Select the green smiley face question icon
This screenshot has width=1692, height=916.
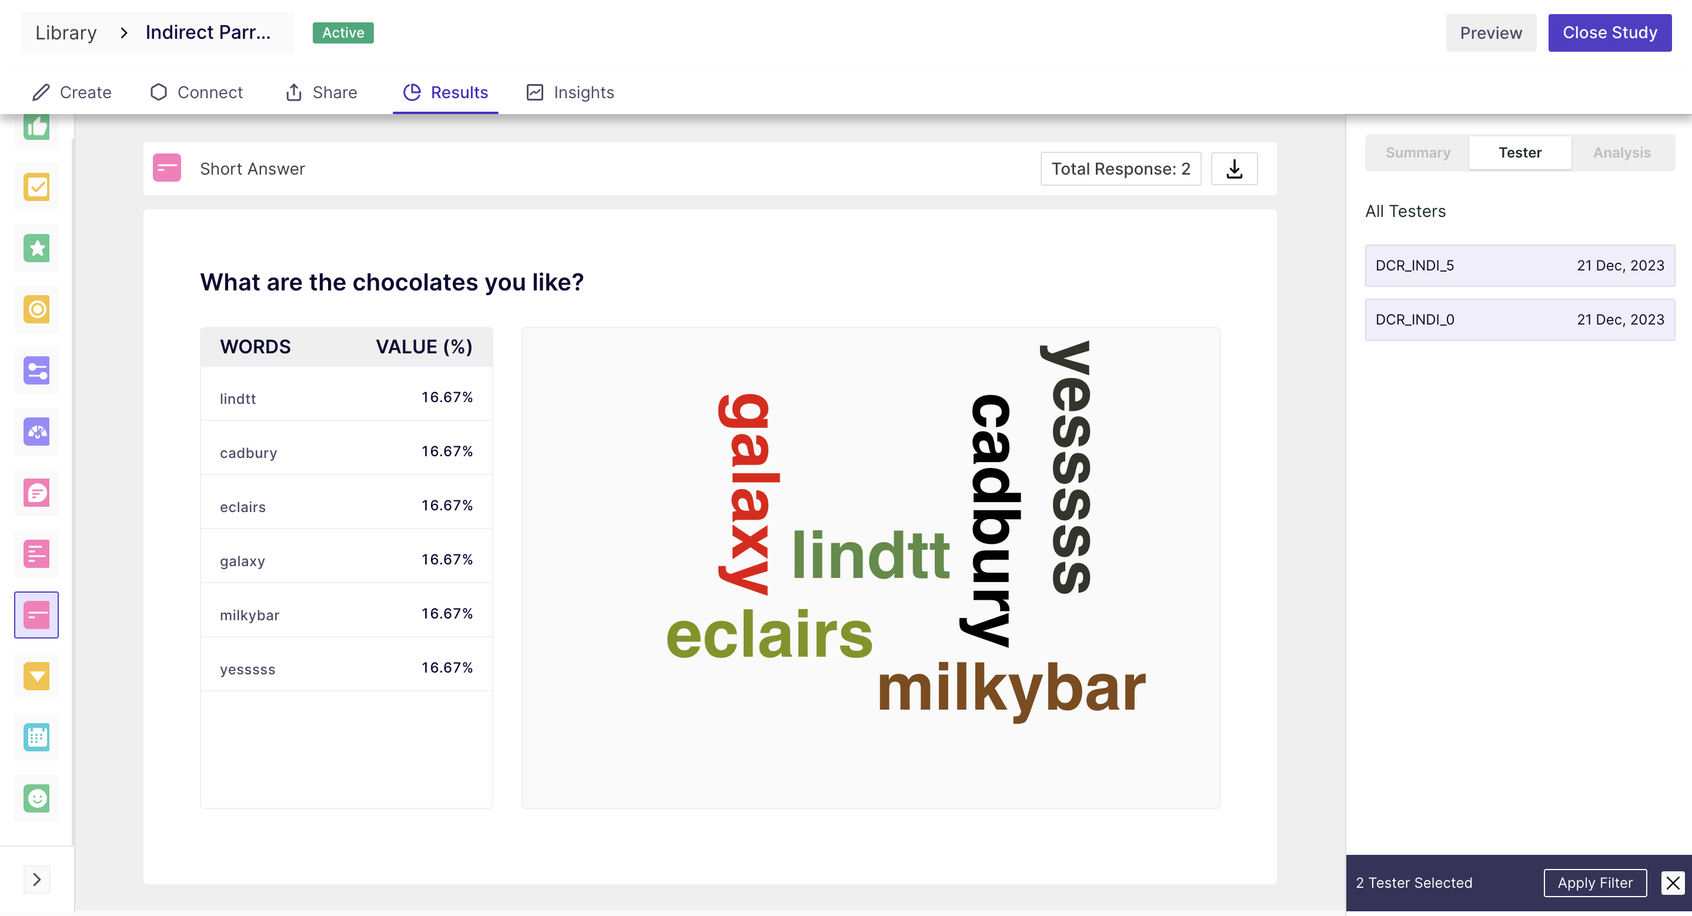click(x=37, y=798)
